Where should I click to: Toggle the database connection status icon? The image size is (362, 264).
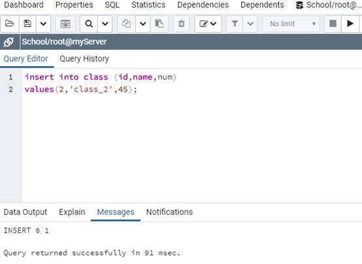pos(9,42)
